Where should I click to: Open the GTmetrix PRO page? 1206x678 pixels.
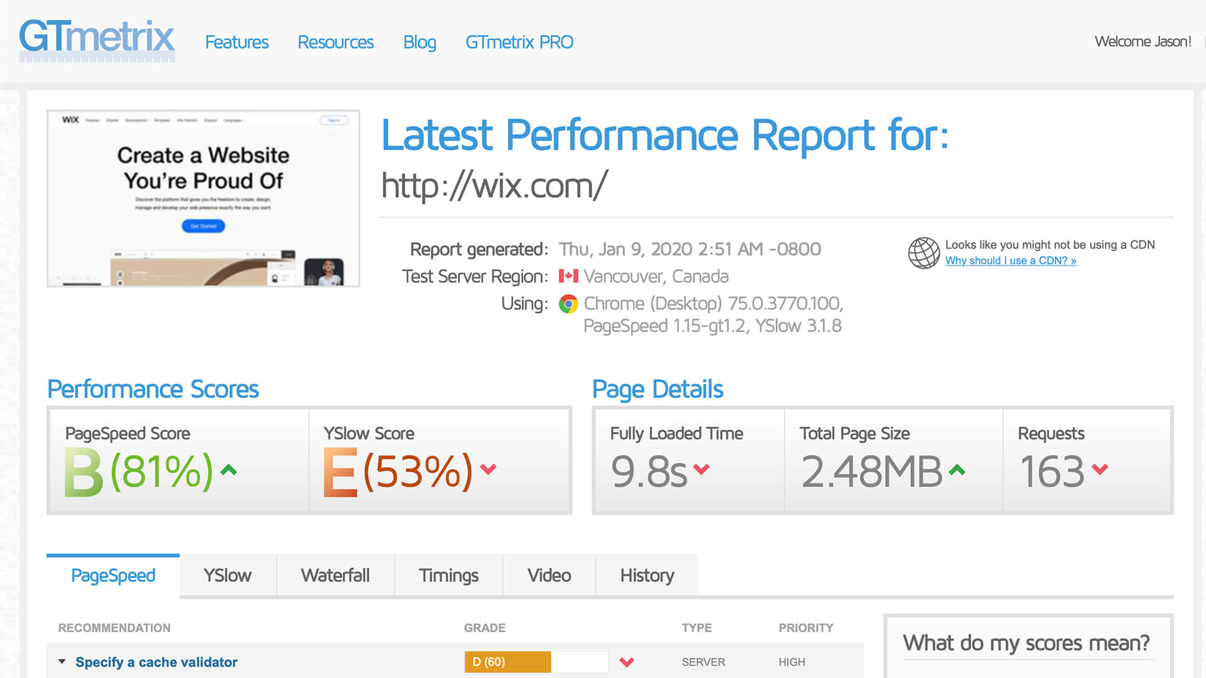519,42
